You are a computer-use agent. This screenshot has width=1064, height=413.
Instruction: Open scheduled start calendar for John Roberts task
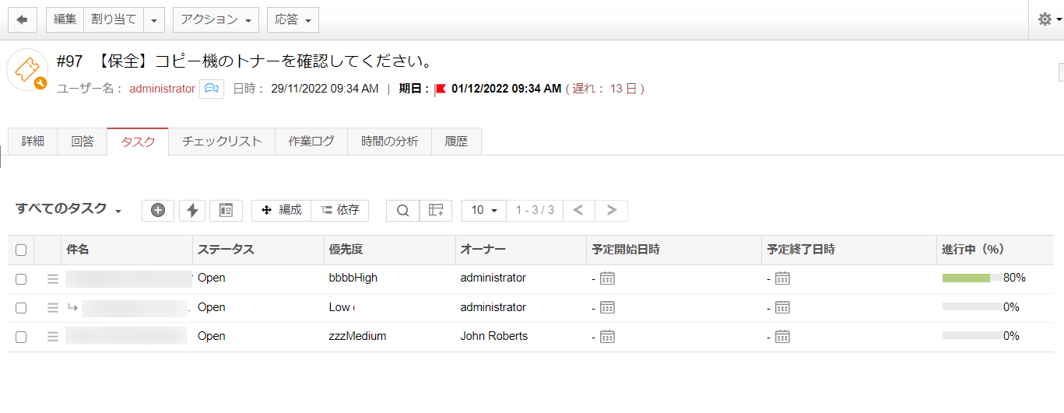[x=607, y=337]
